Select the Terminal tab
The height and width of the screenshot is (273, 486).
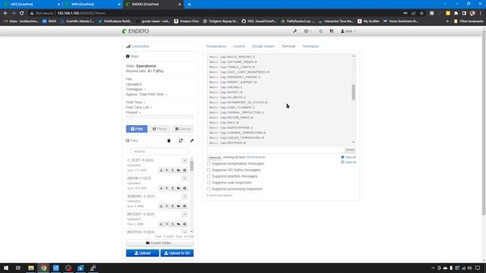click(x=289, y=46)
